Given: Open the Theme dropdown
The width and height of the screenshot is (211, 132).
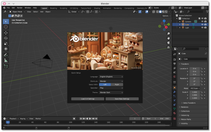Looking at the screenshot, I should point(111,92).
